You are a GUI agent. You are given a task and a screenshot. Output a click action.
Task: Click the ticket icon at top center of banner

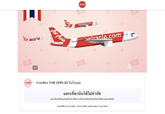point(81,12)
